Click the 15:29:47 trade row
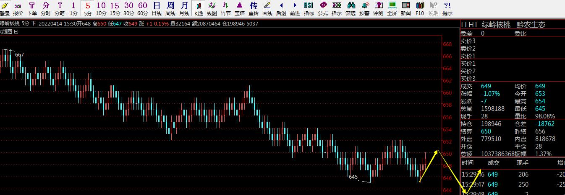This screenshot has width=565, height=195. (513, 185)
